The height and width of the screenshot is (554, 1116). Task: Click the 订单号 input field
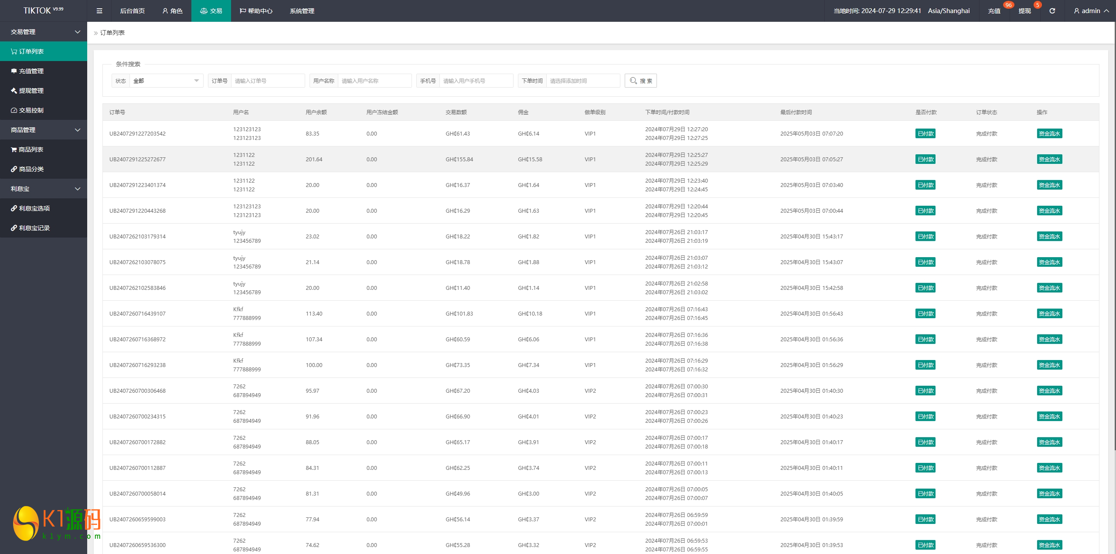[x=268, y=81]
